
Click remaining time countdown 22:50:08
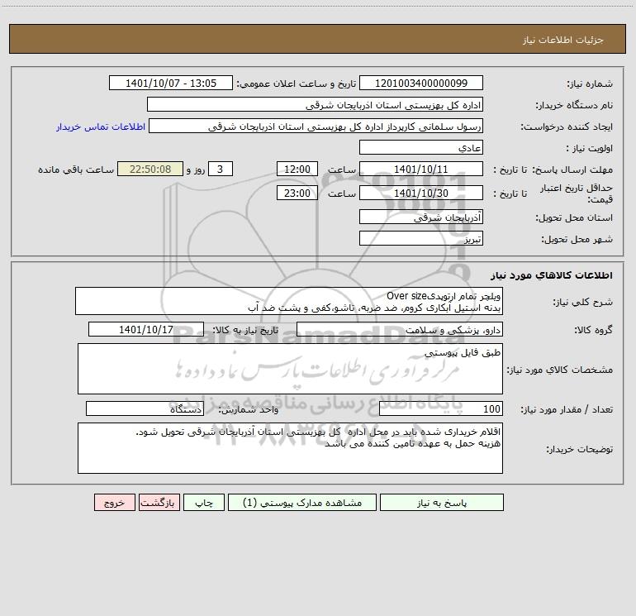(150, 169)
